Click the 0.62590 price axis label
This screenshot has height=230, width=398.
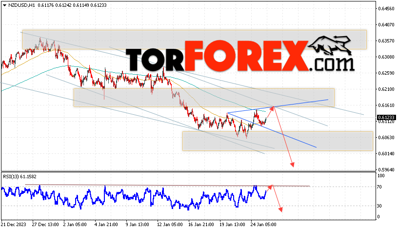(386, 73)
